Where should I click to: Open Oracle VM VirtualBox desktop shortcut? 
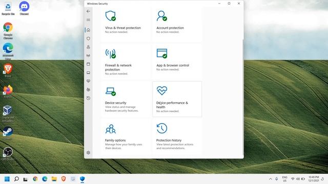pyautogui.click(x=8, y=113)
